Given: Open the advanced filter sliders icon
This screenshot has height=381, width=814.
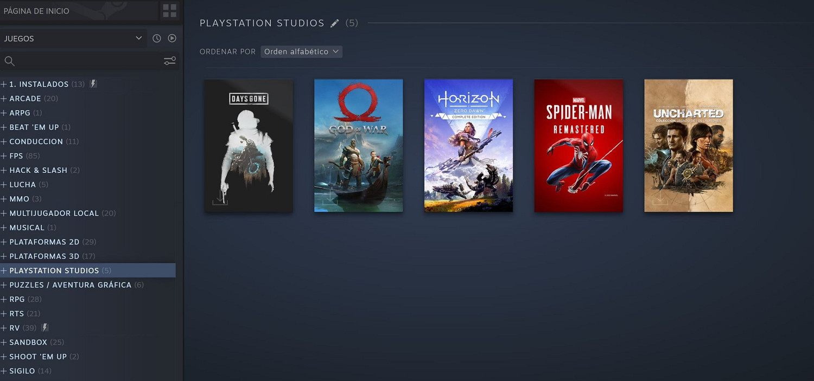Looking at the screenshot, I should click(x=170, y=61).
